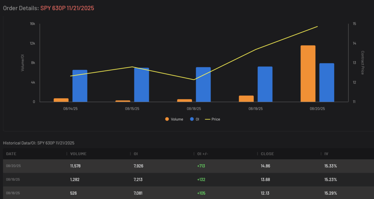Sort table by DATE column header

point(11,154)
